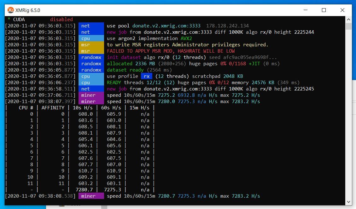
Task: Click the 10s hashrate '607.7' for CPU 8
Action: [85, 164]
